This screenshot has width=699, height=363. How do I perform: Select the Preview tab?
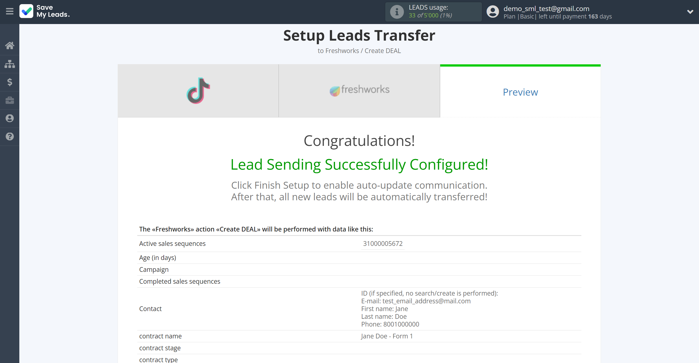(520, 91)
